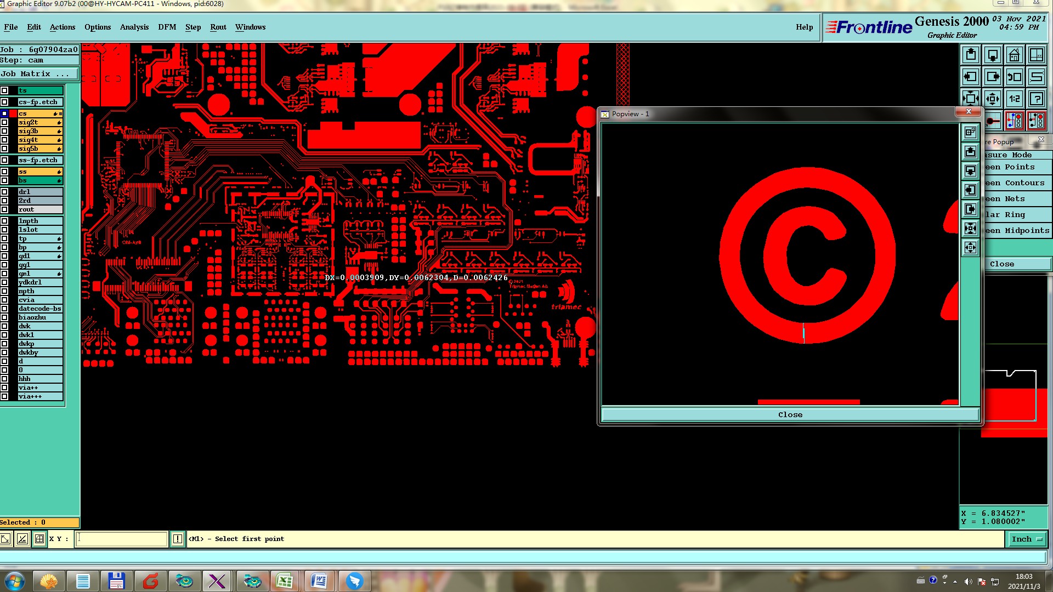
Task: Click the black netlist traffic-light icon
Action: 1037,121
